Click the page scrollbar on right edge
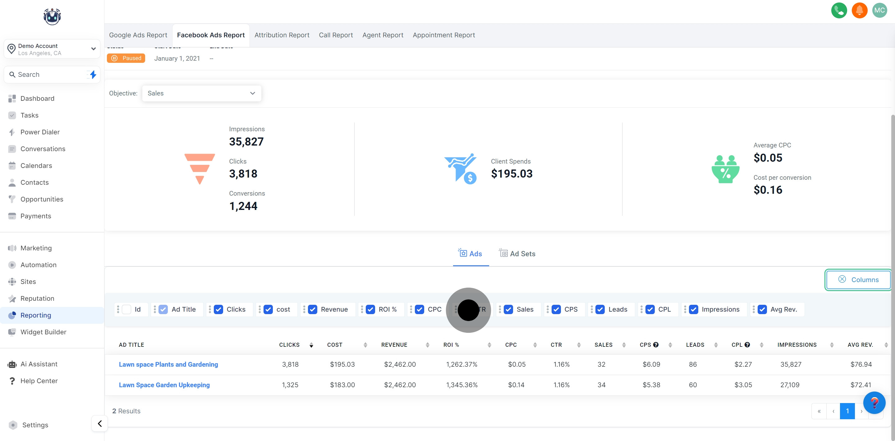895x441 pixels. [x=892, y=244]
